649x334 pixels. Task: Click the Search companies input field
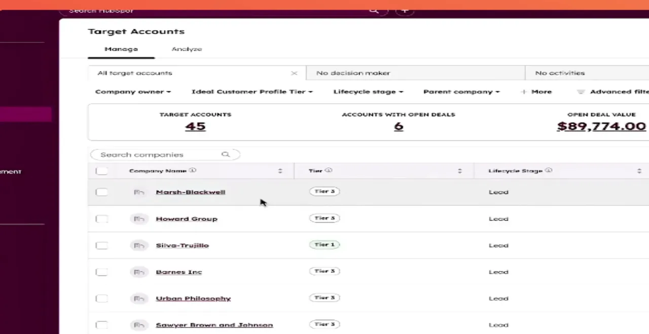(165, 154)
